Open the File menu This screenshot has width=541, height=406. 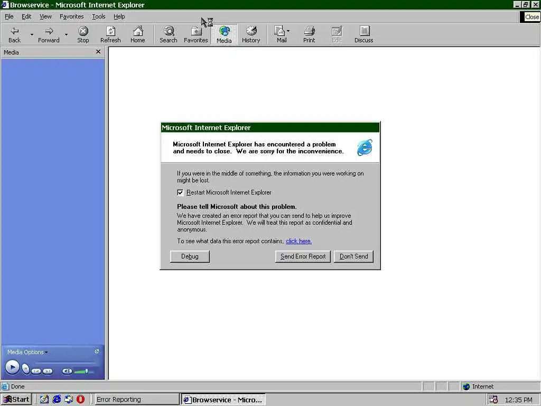[x=9, y=16]
